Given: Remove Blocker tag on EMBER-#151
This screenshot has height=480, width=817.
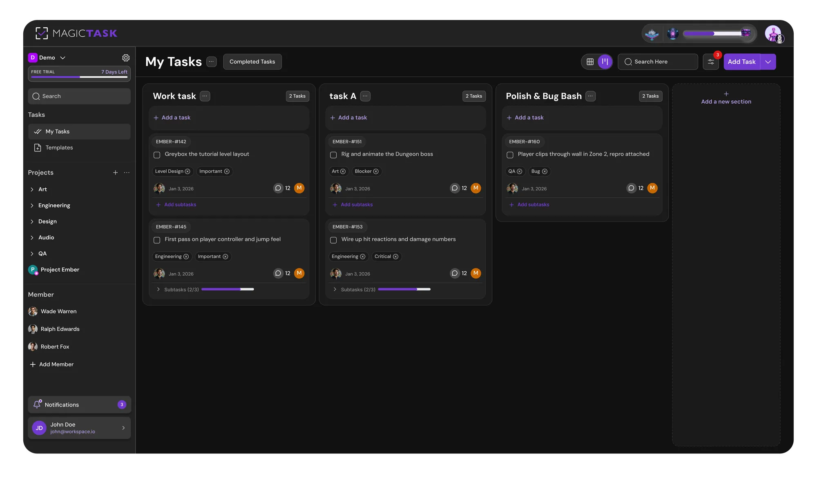Looking at the screenshot, I should pyautogui.click(x=376, y=172).
